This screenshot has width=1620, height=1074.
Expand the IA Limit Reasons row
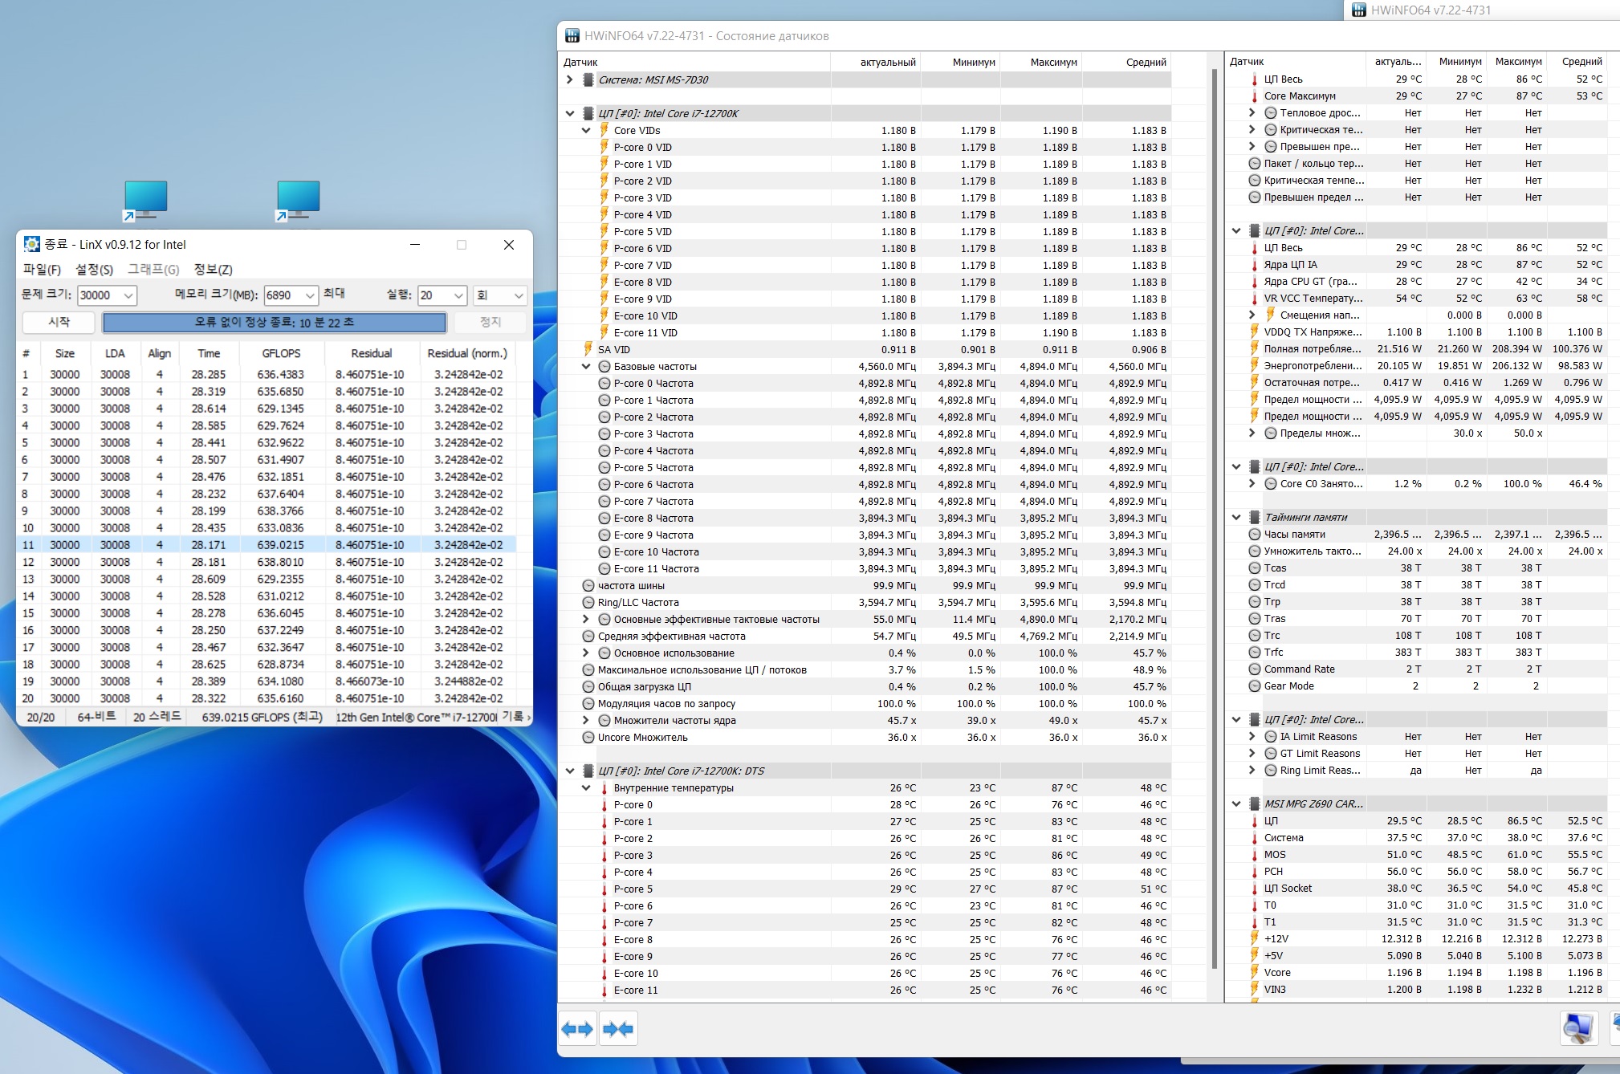point(1252,736)
